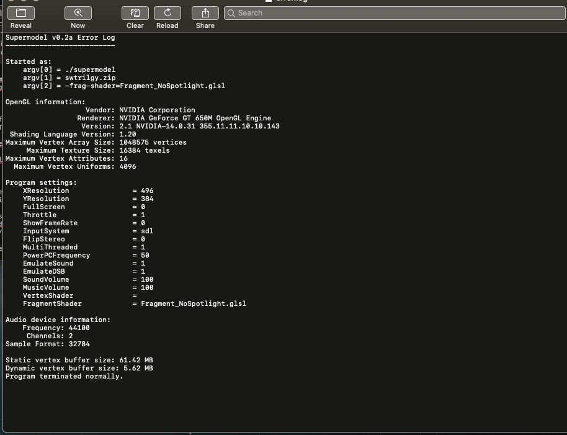This screenshot has height=435, width=567.
Task: Select the 'MultiThreaded = 1' setting line
Action: 84,248
